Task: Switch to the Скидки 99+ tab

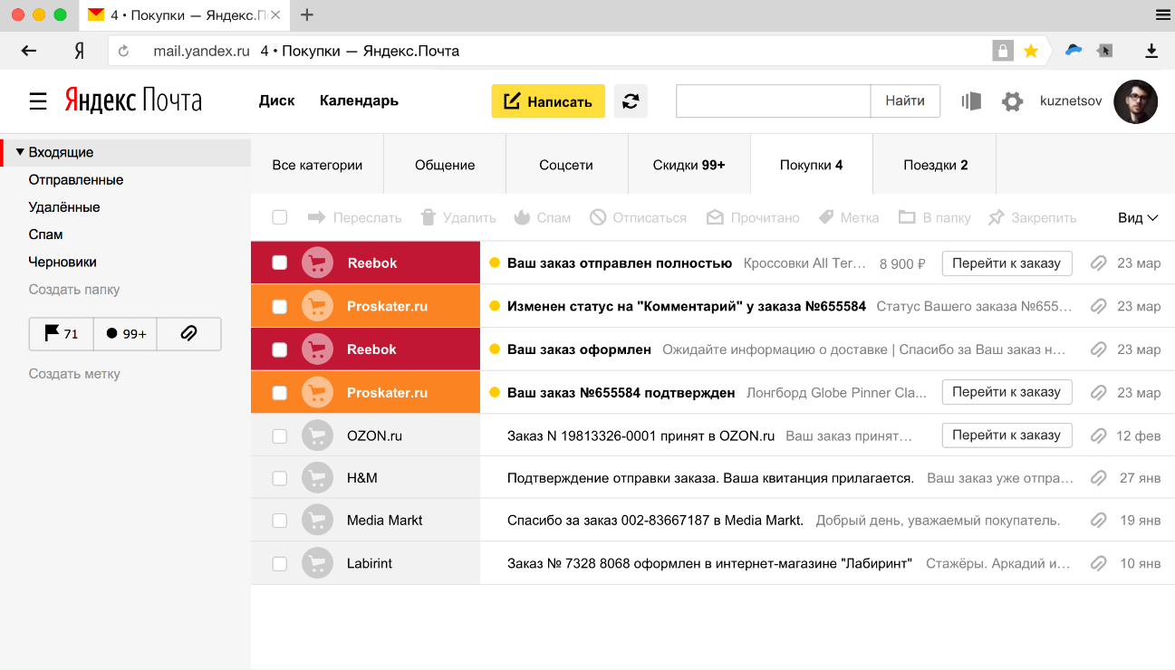Action: coord(689,165)
